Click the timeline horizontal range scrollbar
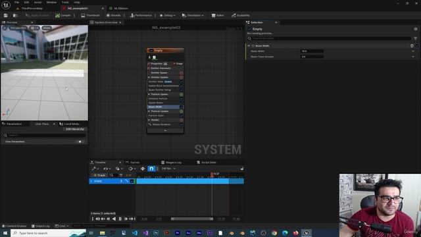Image resolution: width=421 pixels, height=237 pixels. [x=192, y=219]
